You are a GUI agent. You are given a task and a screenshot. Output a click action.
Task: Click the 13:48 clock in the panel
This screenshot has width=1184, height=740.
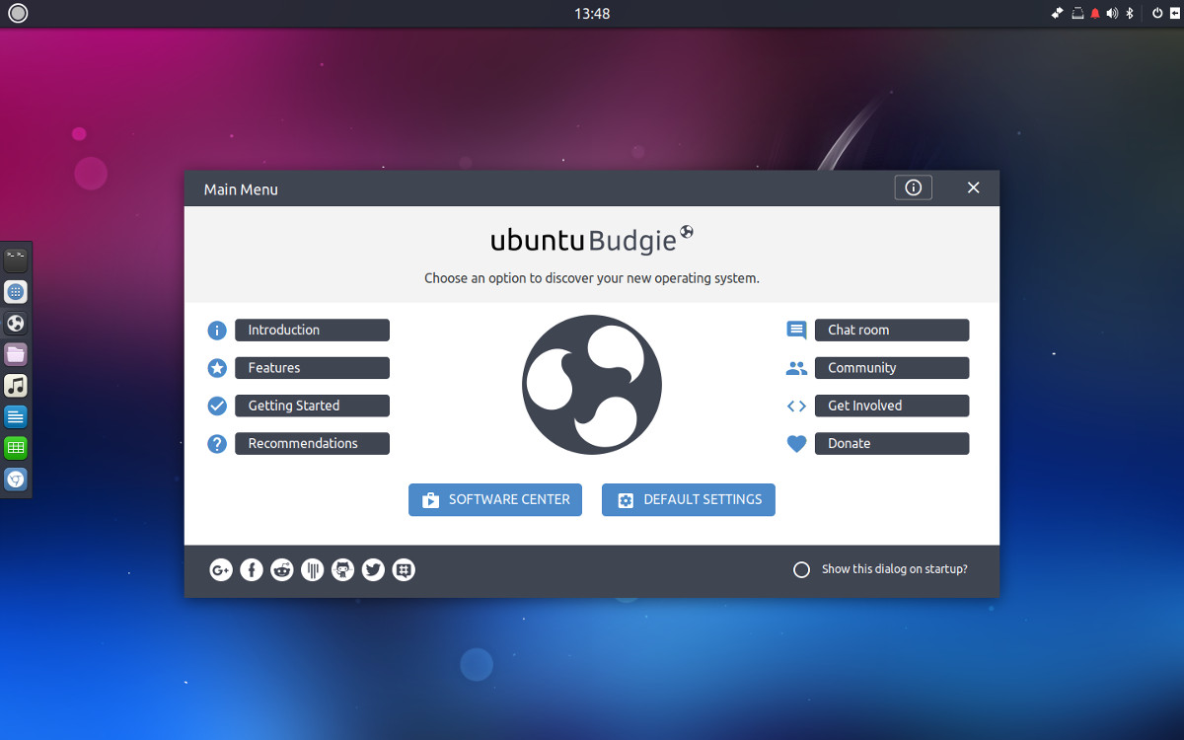coord(592,14)
